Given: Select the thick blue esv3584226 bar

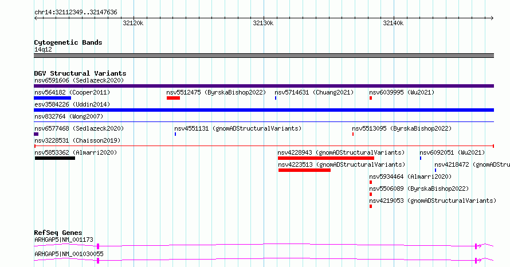Looking at the screenshot, I should pyautogui.click(x=264, y=110).
